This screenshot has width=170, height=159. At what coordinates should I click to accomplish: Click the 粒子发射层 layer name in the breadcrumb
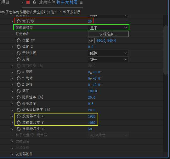pos(71,12)
